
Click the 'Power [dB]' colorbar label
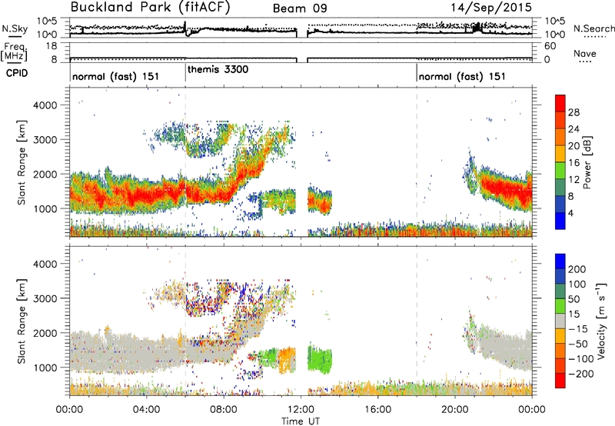click(587, 162)
